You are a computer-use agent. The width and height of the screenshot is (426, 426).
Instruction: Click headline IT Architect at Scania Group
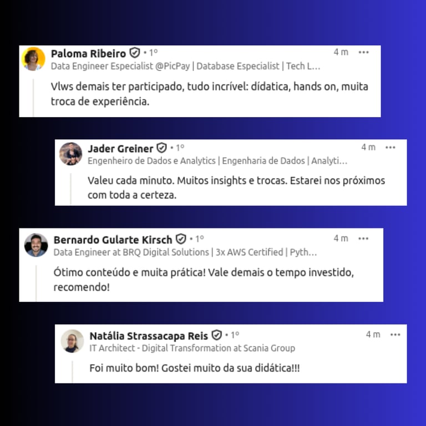192,348
